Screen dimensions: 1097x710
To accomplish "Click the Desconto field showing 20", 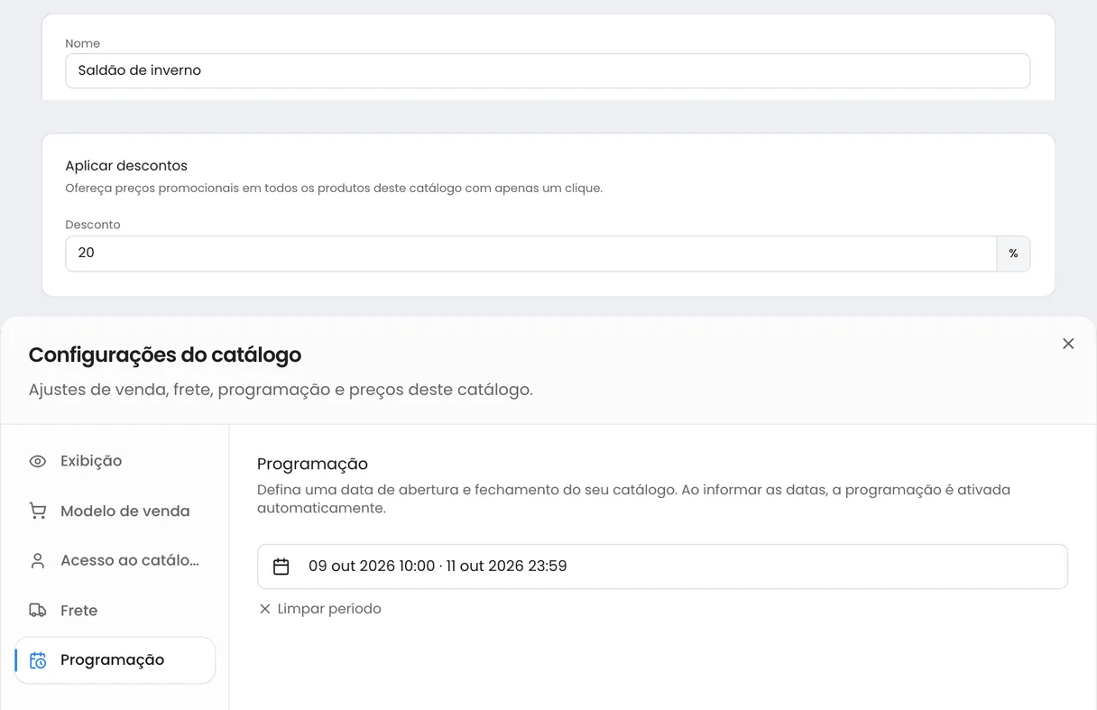I will pos(531,254).
